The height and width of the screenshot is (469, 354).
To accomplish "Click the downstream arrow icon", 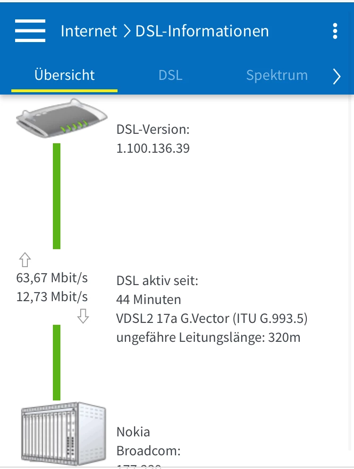I will (x=83, y=315).
